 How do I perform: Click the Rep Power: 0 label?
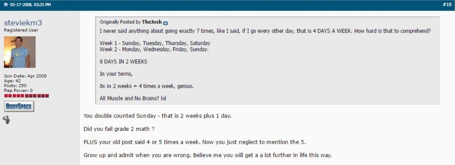point(18,90)
